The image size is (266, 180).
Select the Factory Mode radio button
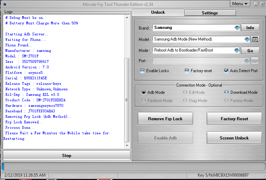click(226, 101)
